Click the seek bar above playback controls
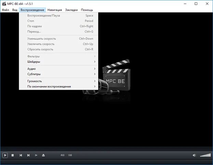 pyautogui.click(x=107, y=149)
